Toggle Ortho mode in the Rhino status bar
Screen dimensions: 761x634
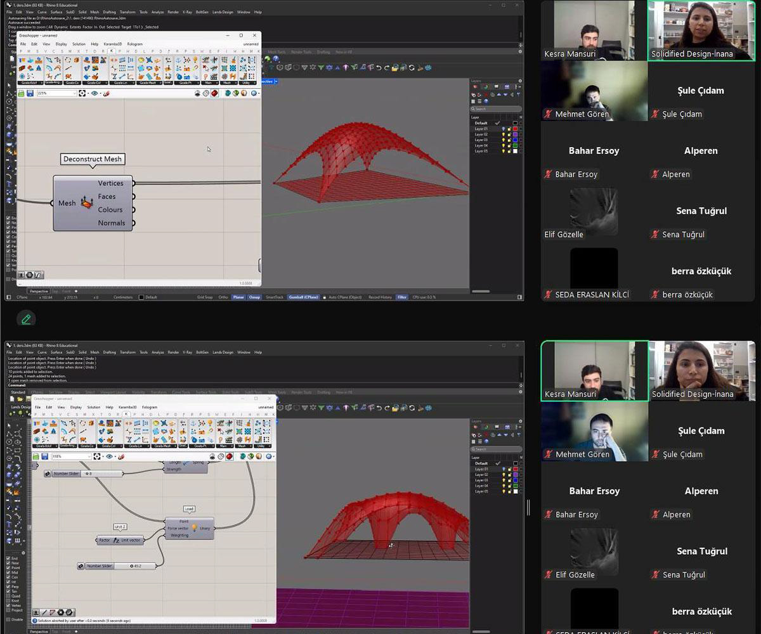(223, 297)
